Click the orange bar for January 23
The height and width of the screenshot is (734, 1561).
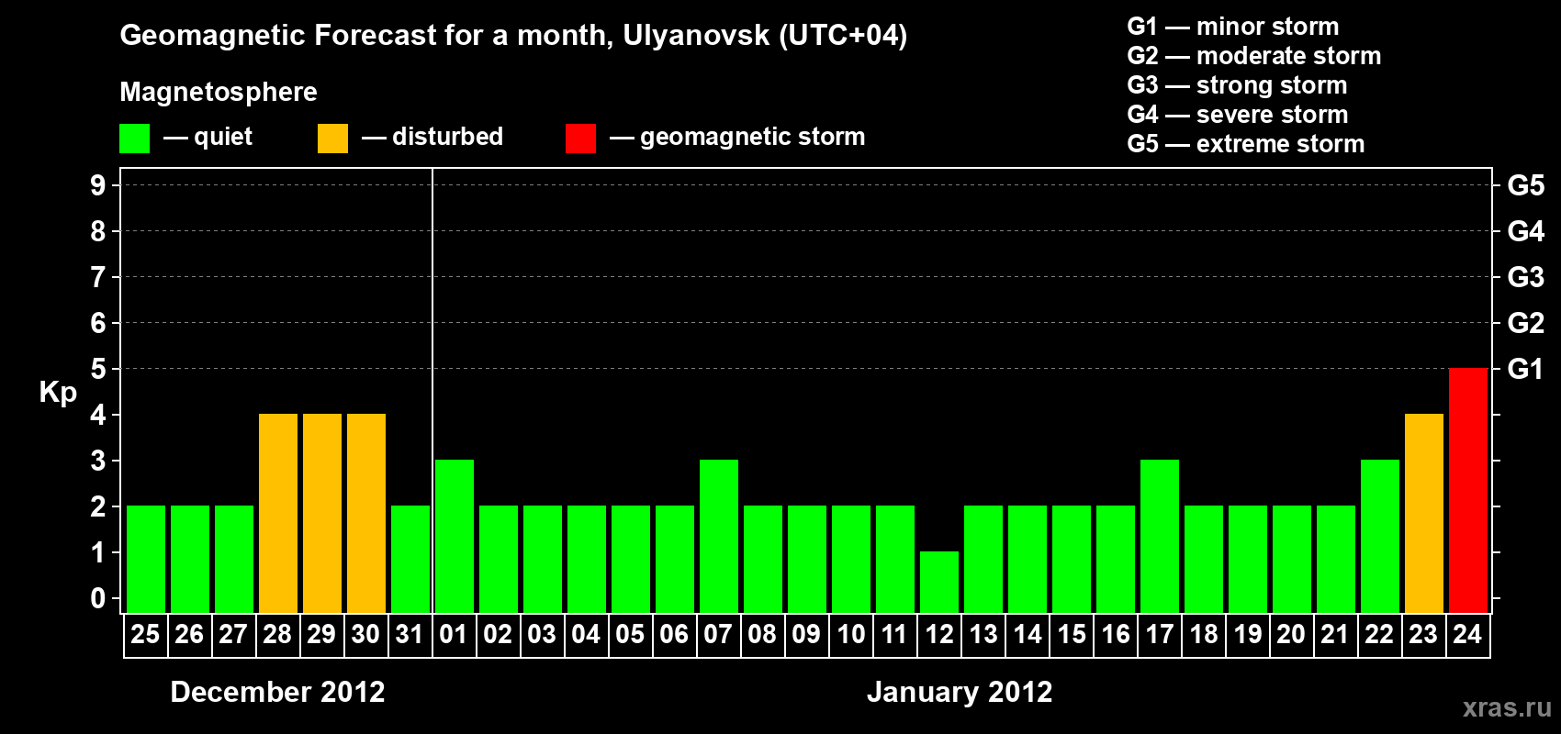pos(1423,513)
